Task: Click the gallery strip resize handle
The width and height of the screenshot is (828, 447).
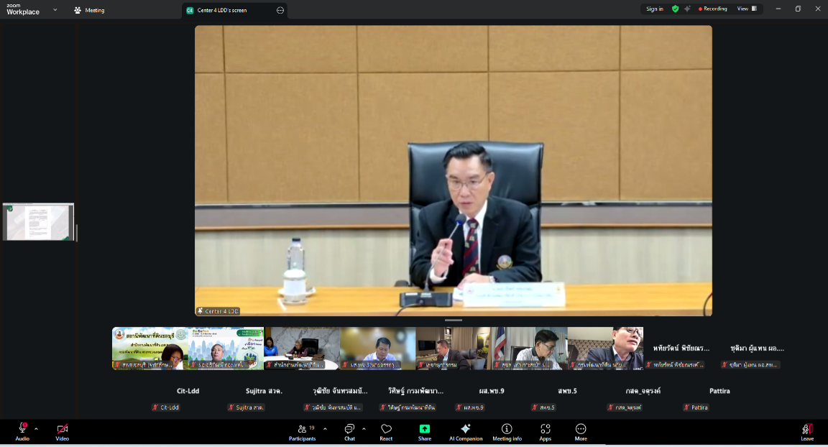Action: 454,321
